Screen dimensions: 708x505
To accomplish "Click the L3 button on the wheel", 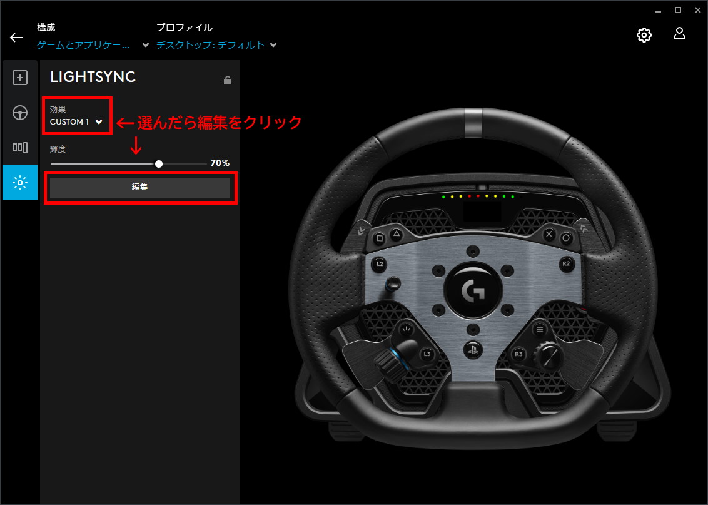I will tap(427, 354).
